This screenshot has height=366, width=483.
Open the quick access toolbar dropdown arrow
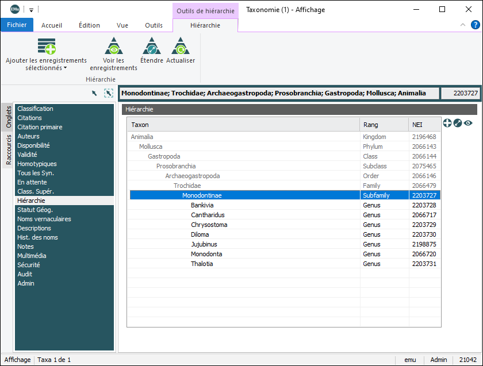click(31, 10)
